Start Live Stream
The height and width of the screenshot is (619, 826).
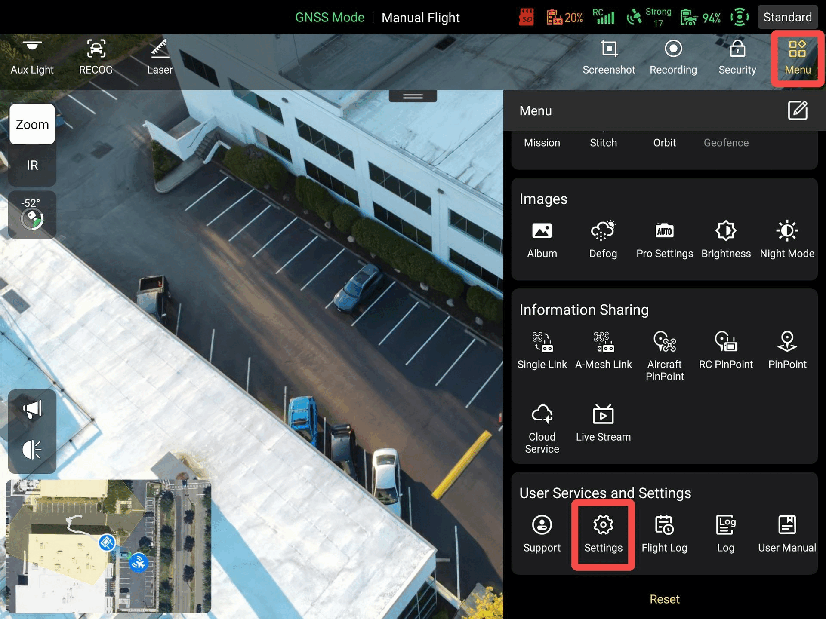pos(603,423)
